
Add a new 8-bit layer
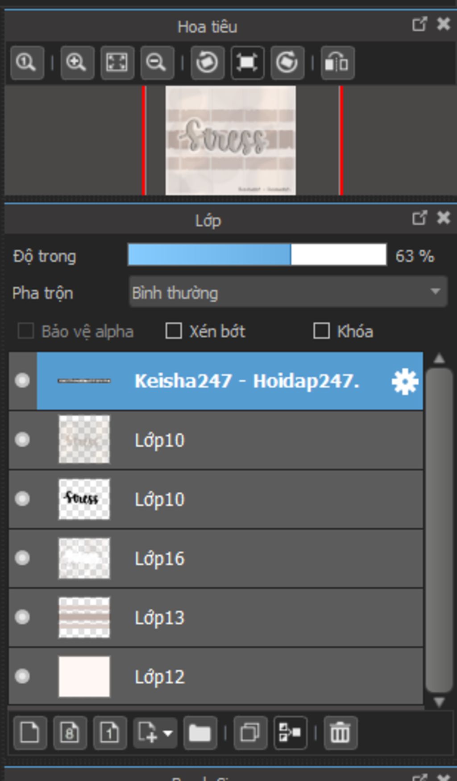tap(70, 733)
